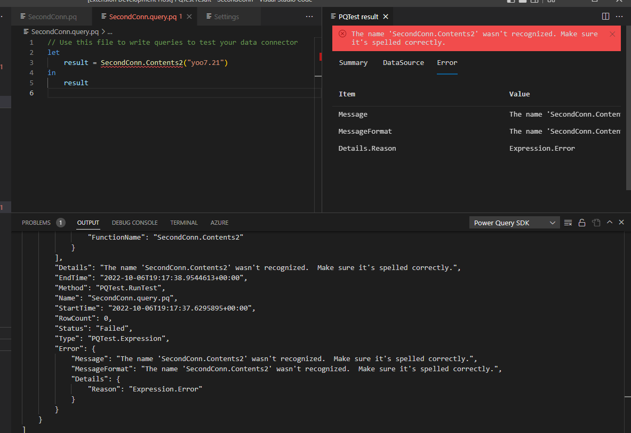Click the comment on line 1
The height and width of the screenshot is (433, 631).
click(x=173, y=42)
